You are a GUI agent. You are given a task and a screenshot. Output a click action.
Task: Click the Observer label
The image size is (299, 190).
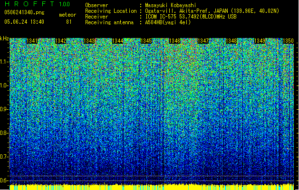point(96,5)
